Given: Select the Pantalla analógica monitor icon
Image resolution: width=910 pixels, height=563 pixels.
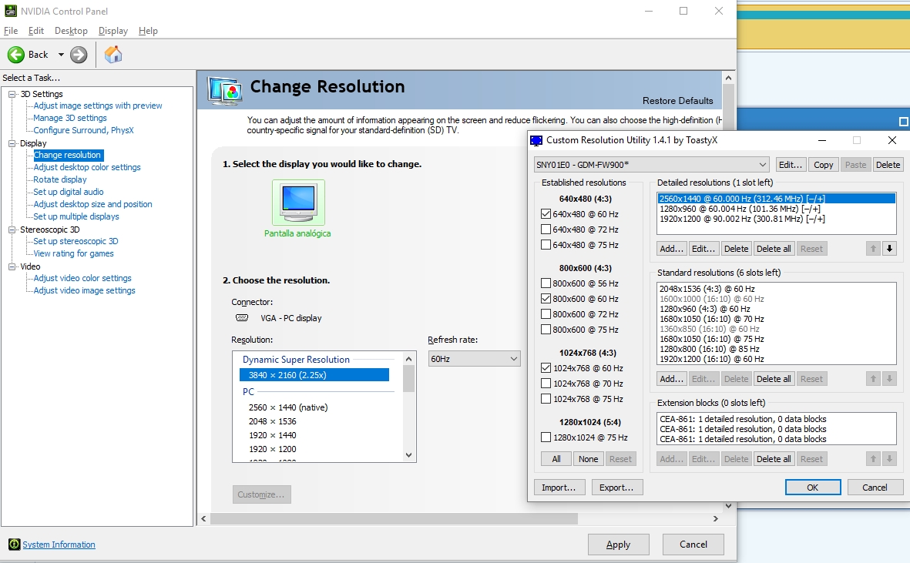Looking at the screenshot, I should (x=298, y=203).
